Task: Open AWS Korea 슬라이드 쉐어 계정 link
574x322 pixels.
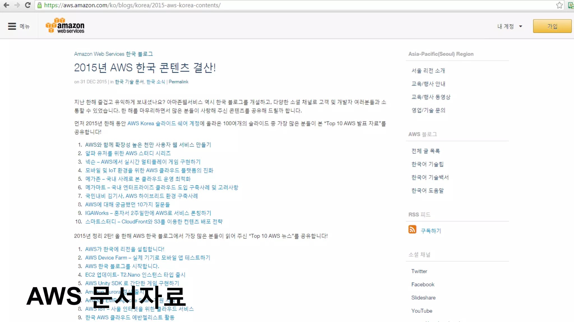Action: click(x=164, y=123)
